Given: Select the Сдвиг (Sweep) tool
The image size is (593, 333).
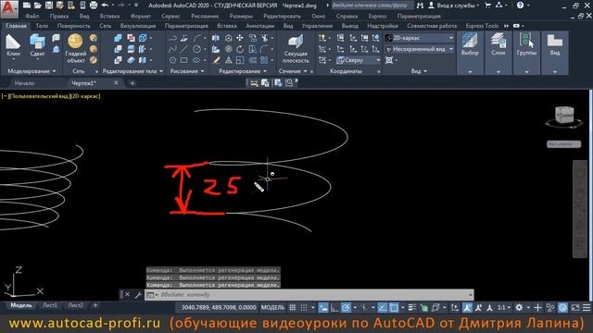Looking at the screenshot, I should [x=37, y=45].
